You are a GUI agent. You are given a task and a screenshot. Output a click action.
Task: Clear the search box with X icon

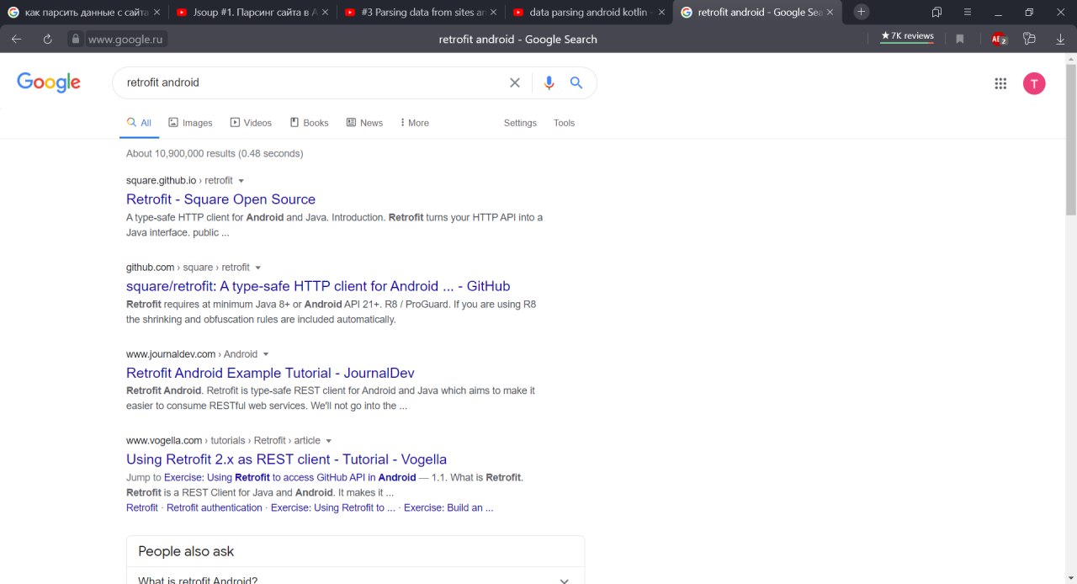(515, 82)
